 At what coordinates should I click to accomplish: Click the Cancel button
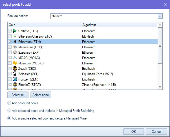click(156, 132)
